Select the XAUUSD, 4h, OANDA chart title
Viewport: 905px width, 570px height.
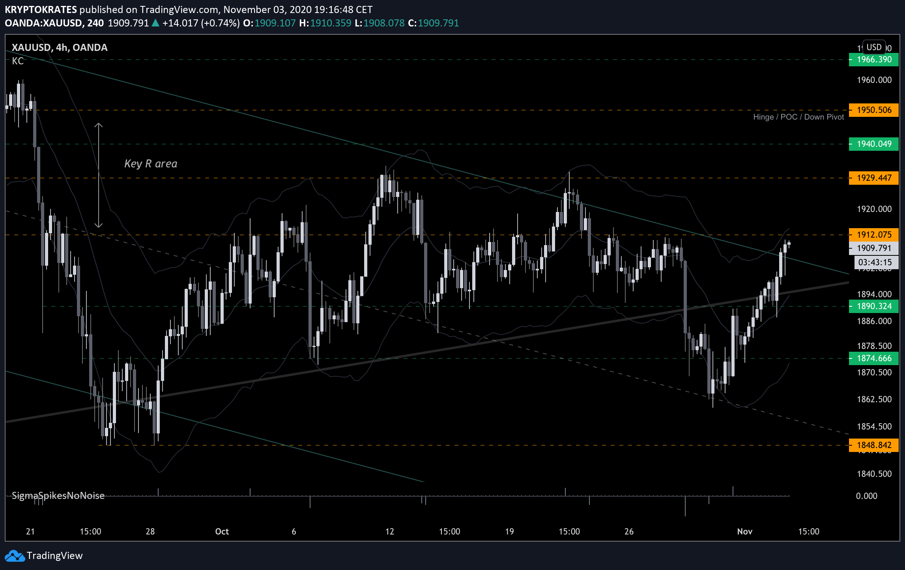click(60, 47)
